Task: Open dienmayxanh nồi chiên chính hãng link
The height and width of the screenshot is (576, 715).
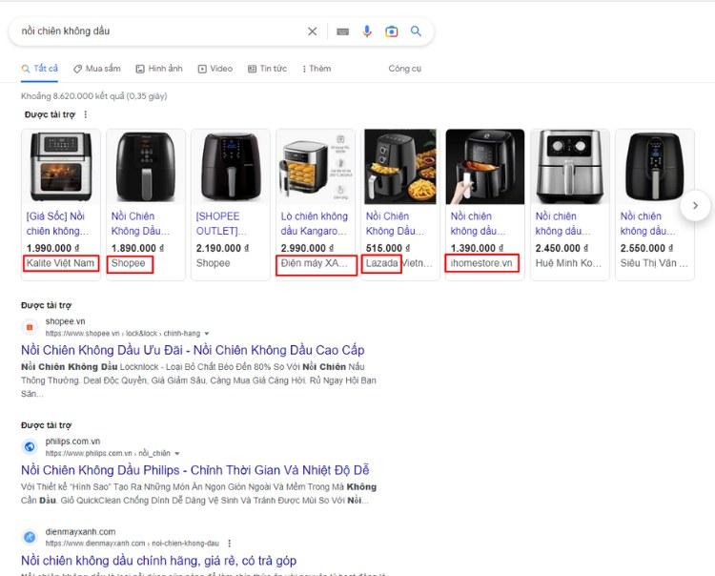Action: click(158, 561)
